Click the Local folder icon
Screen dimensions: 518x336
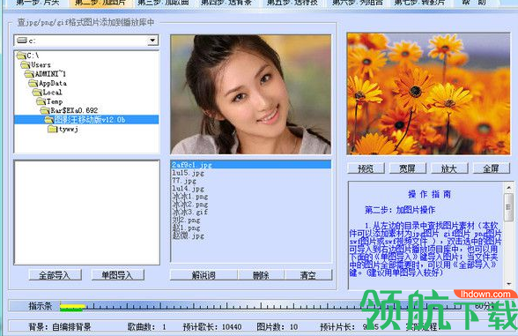coord(38,93)
